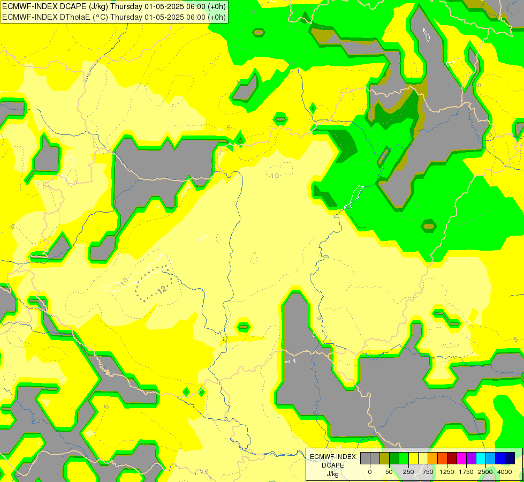
Task: Click the dark red legend swatch
Action: tap(452, 458)
